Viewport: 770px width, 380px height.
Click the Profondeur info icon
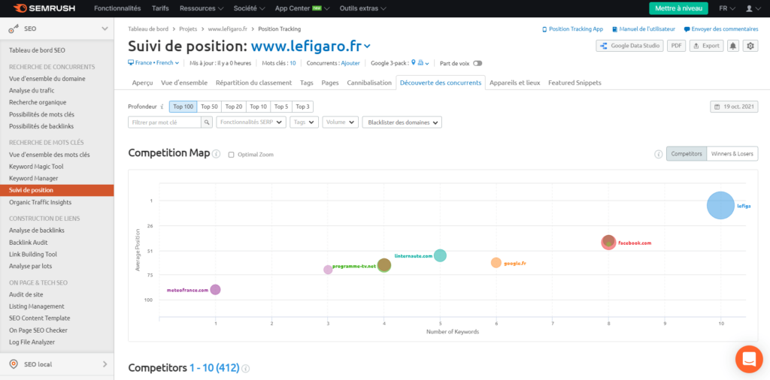point(162,107)
